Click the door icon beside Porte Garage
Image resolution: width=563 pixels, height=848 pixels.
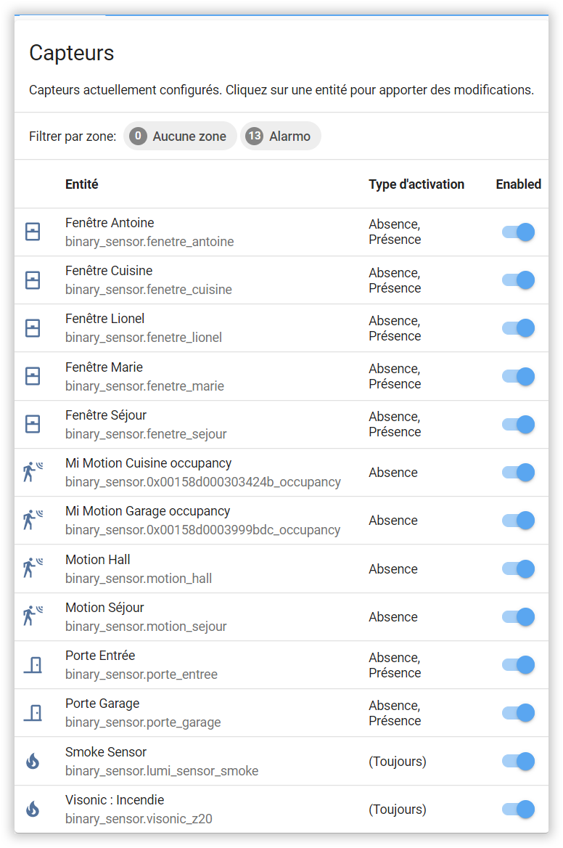[x=33, y=713]
